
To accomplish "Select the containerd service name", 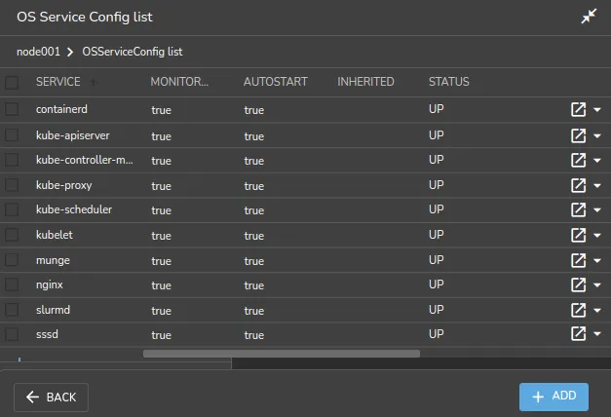I will (x=61, y=109).
